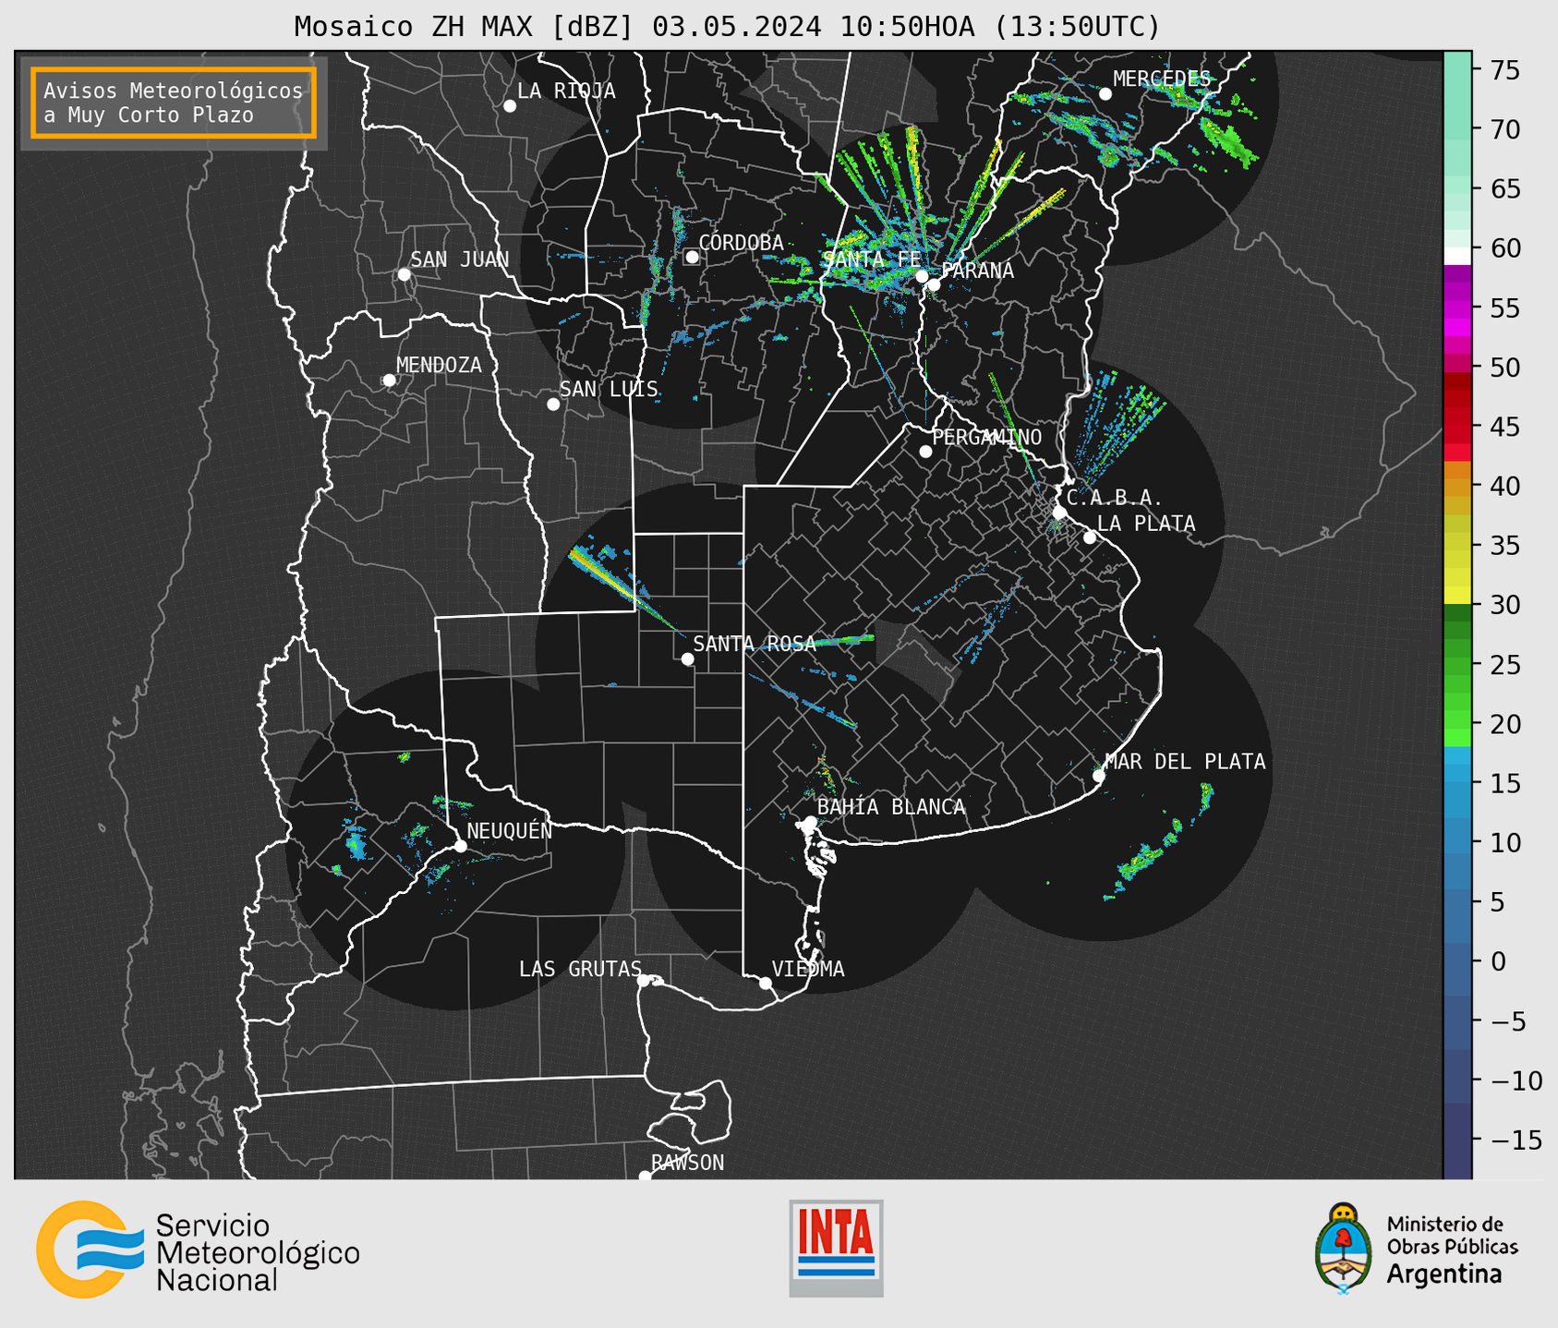
Task: Click the Servicio Meteorológico Nacional text
Action: pyautogui.click(x=258, y=1252)
